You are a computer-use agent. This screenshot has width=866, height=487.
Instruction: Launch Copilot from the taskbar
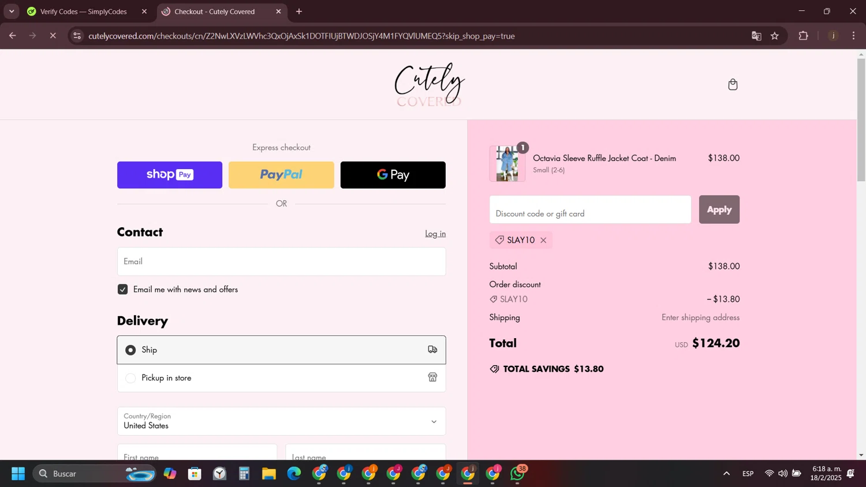(170, 474)
